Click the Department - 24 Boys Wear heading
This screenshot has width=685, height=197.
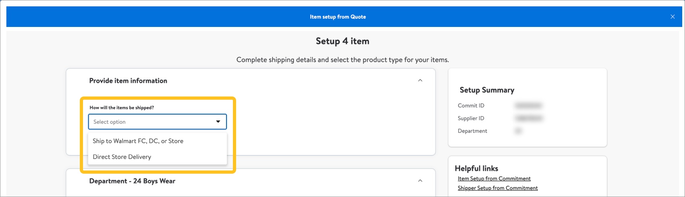click(132, 181)
